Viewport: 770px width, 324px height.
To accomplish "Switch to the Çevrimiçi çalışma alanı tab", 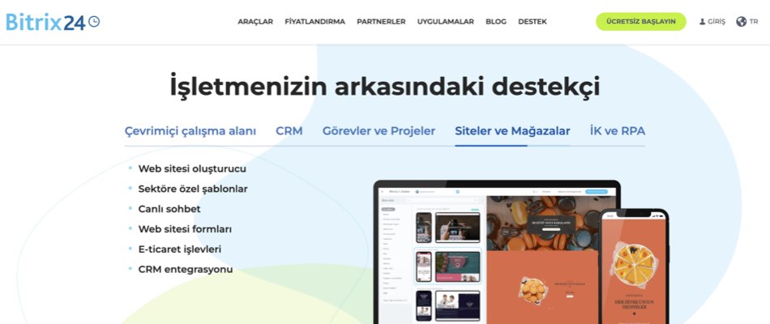I will [190, 131].
